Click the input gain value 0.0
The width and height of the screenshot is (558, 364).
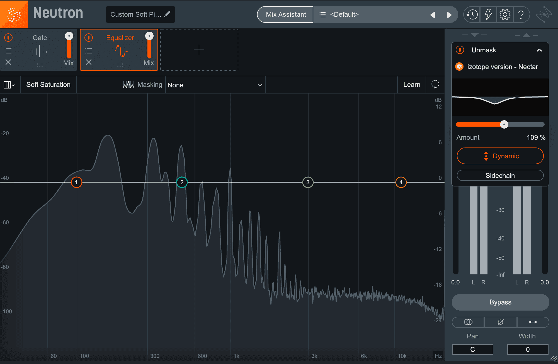455,282
